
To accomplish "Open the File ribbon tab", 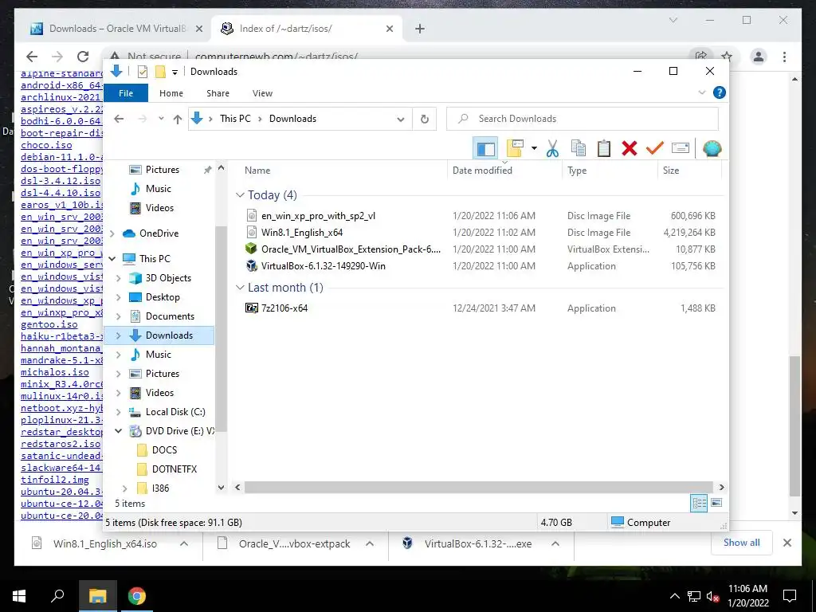I will (126, 93).
